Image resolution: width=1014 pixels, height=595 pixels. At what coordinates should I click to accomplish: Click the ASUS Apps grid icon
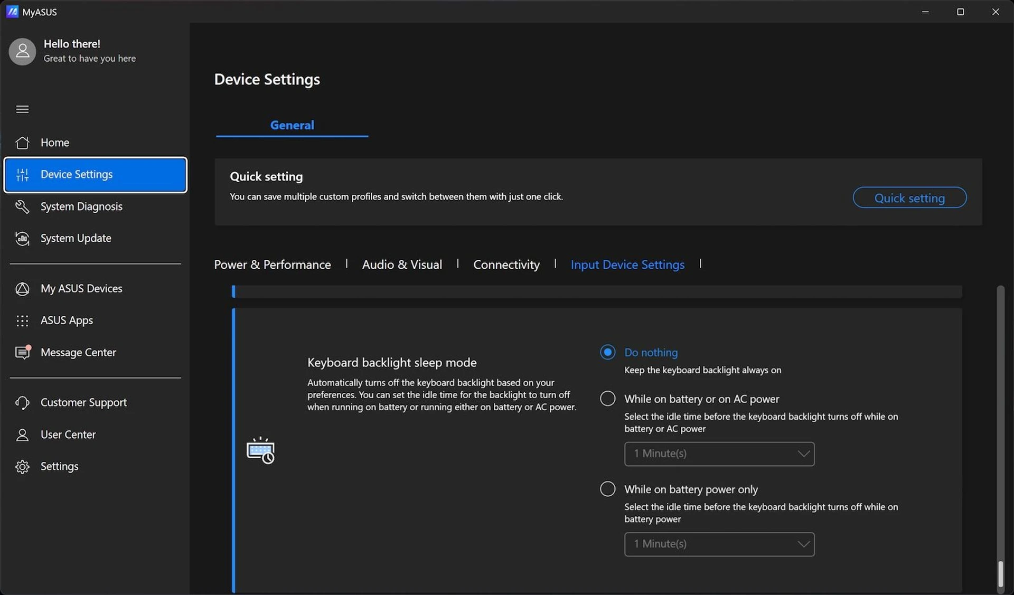coord(22,320)
